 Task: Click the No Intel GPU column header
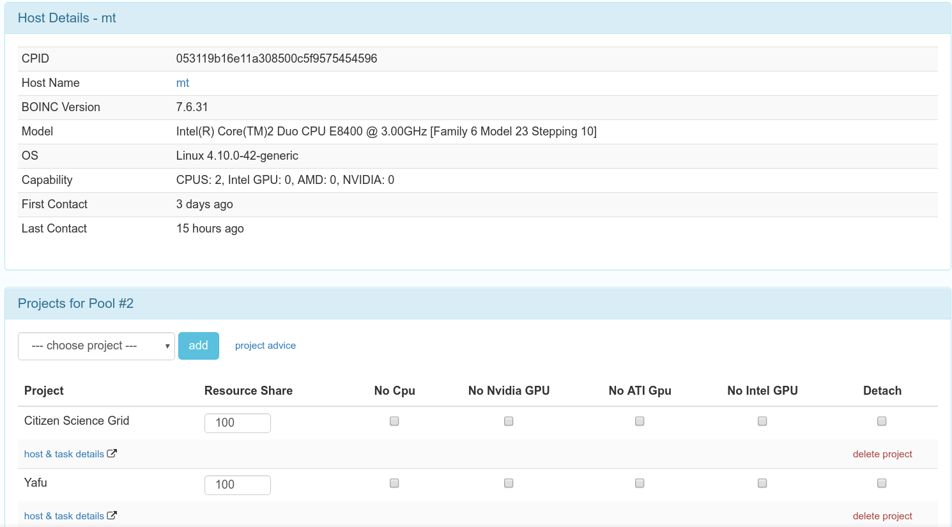point(763,391)
